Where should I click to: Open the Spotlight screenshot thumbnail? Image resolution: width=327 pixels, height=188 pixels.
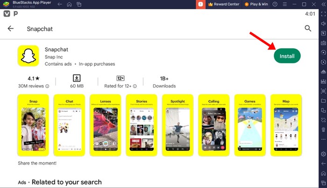point(178,125)
